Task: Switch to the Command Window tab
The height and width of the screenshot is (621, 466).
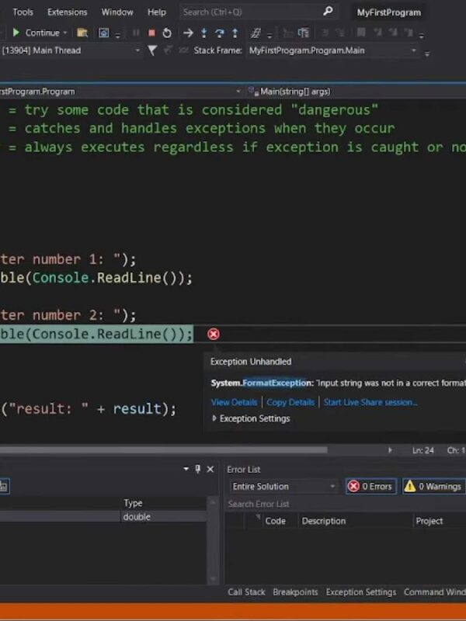Action: coord(435,592)
